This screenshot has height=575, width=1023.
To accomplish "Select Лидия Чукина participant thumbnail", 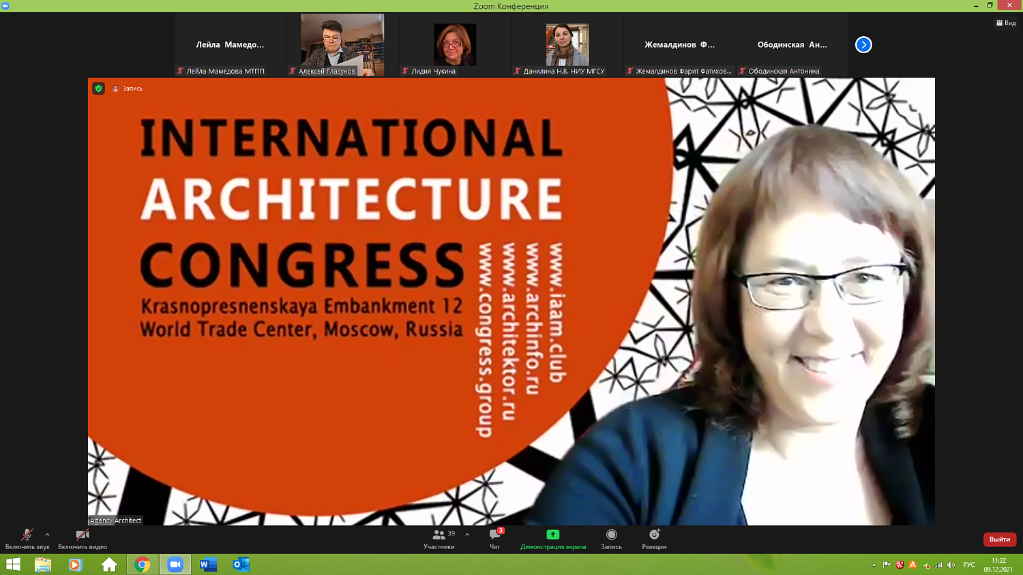I will pyautogui.click(x=455, y=44).
